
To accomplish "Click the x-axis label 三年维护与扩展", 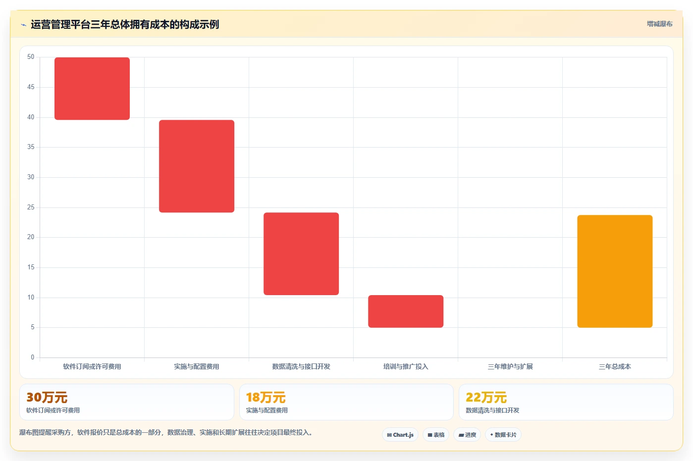I will coord(510,367).
